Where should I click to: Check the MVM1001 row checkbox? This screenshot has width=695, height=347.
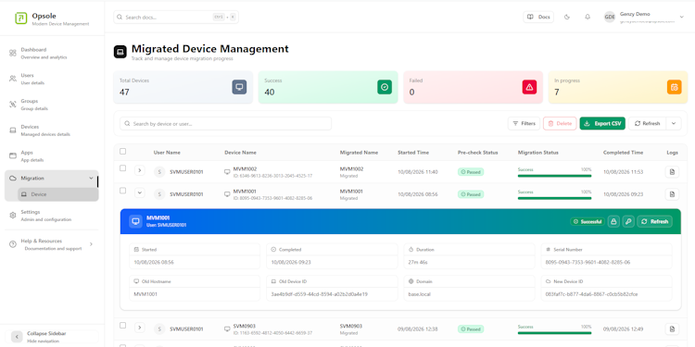[122, 191]
